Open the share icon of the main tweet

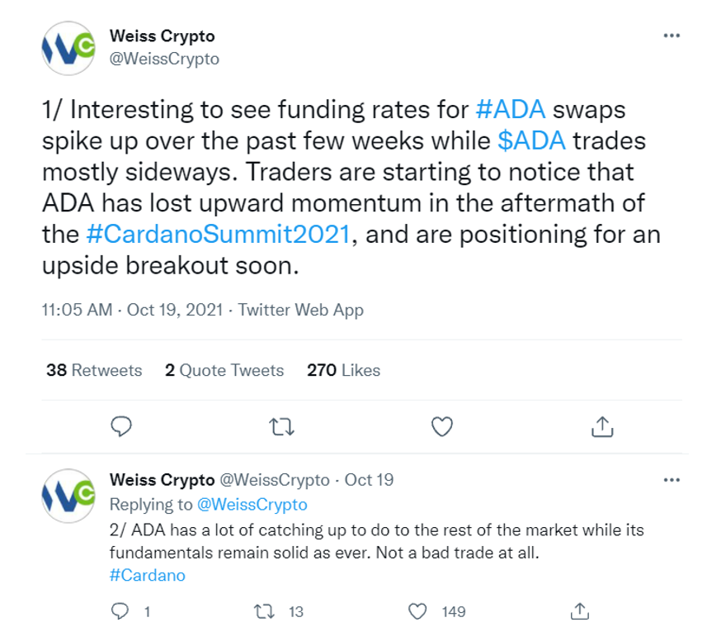602,426
